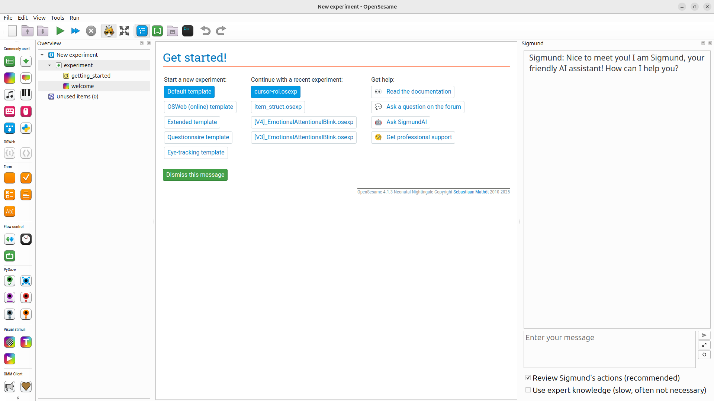Select the sketchpad item icon
The height and width of the screenshot is (401, 714).
[9, 78]
